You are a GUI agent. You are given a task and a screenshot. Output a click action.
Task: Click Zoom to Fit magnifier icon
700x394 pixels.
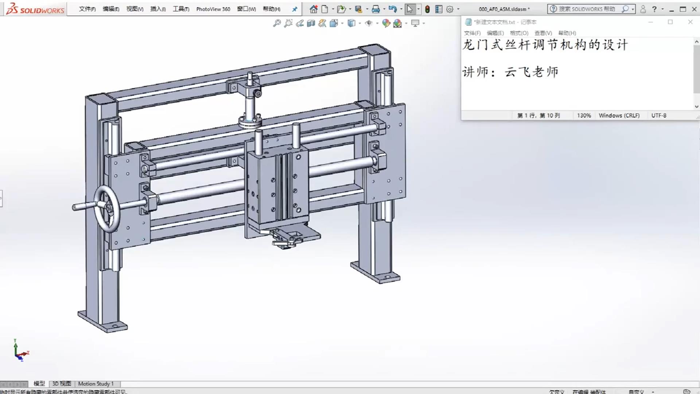coord(277,23)
